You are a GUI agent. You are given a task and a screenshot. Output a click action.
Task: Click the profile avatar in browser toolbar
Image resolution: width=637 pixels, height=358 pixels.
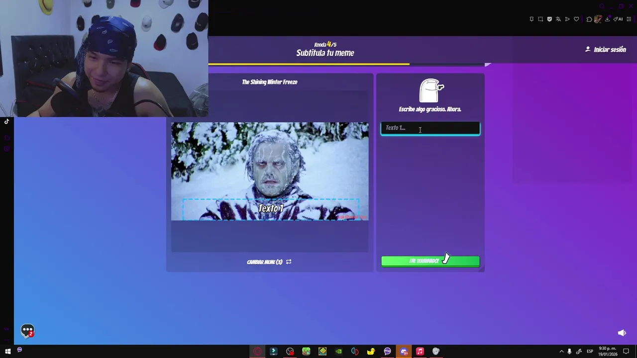click(x=598, y=19)
